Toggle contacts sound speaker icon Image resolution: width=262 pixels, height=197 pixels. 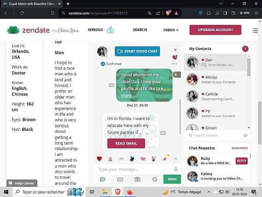[x=245, y=136]
